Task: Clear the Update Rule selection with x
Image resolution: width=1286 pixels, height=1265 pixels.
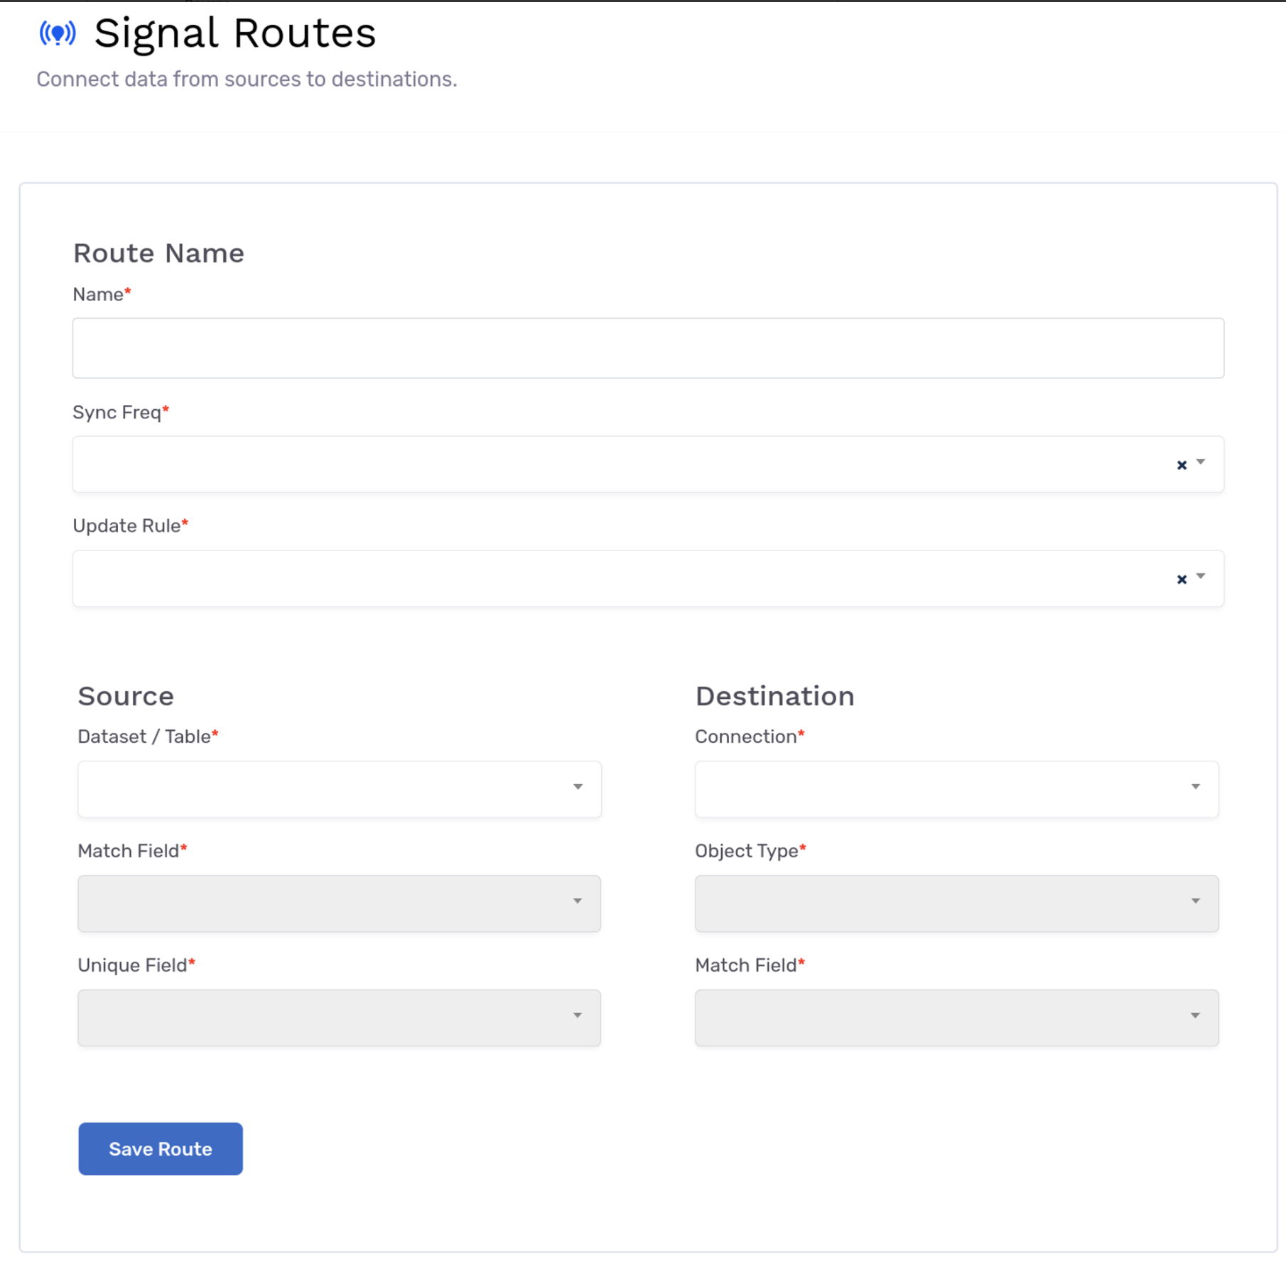Action: tap(1182, 580)
